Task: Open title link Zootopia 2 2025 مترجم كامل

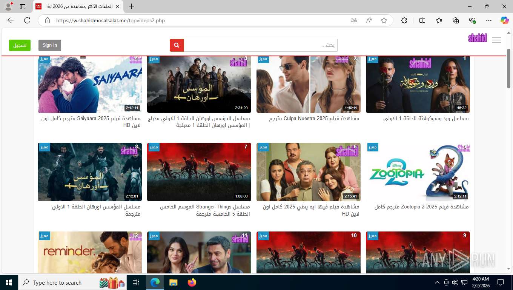Action: (x=422, y=207)
